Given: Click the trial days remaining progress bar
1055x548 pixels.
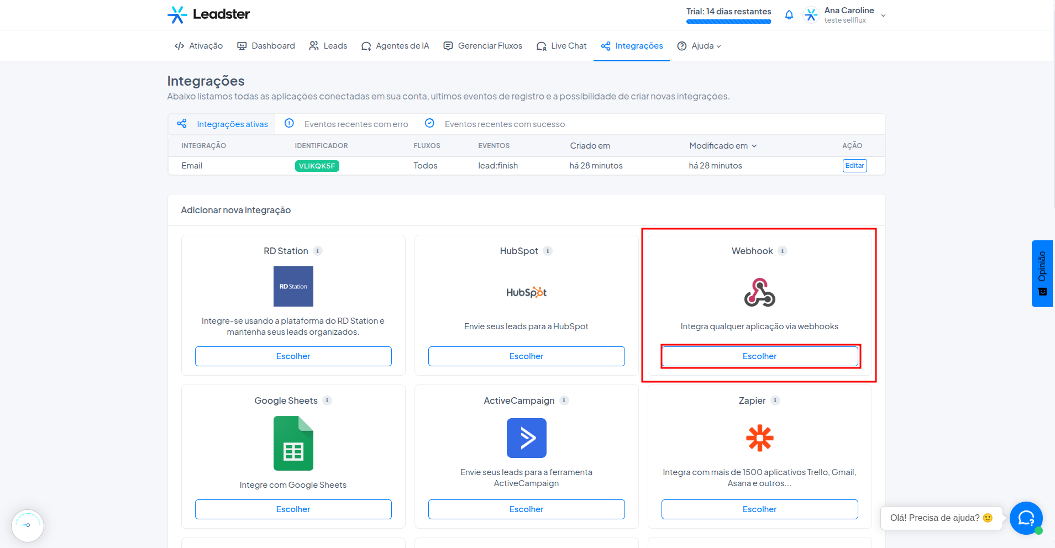Looking at the screenshot, I should [728, 22].
